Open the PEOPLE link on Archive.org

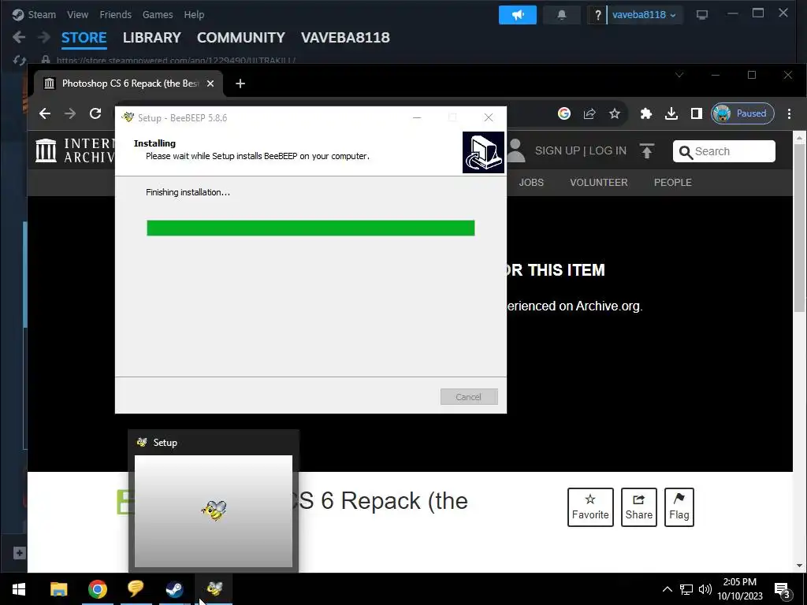pos(673,182)
